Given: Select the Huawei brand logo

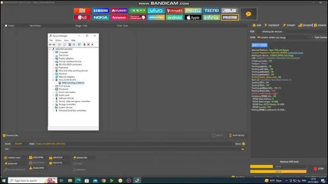Looking at the screenshot, I should coord(119,11).
